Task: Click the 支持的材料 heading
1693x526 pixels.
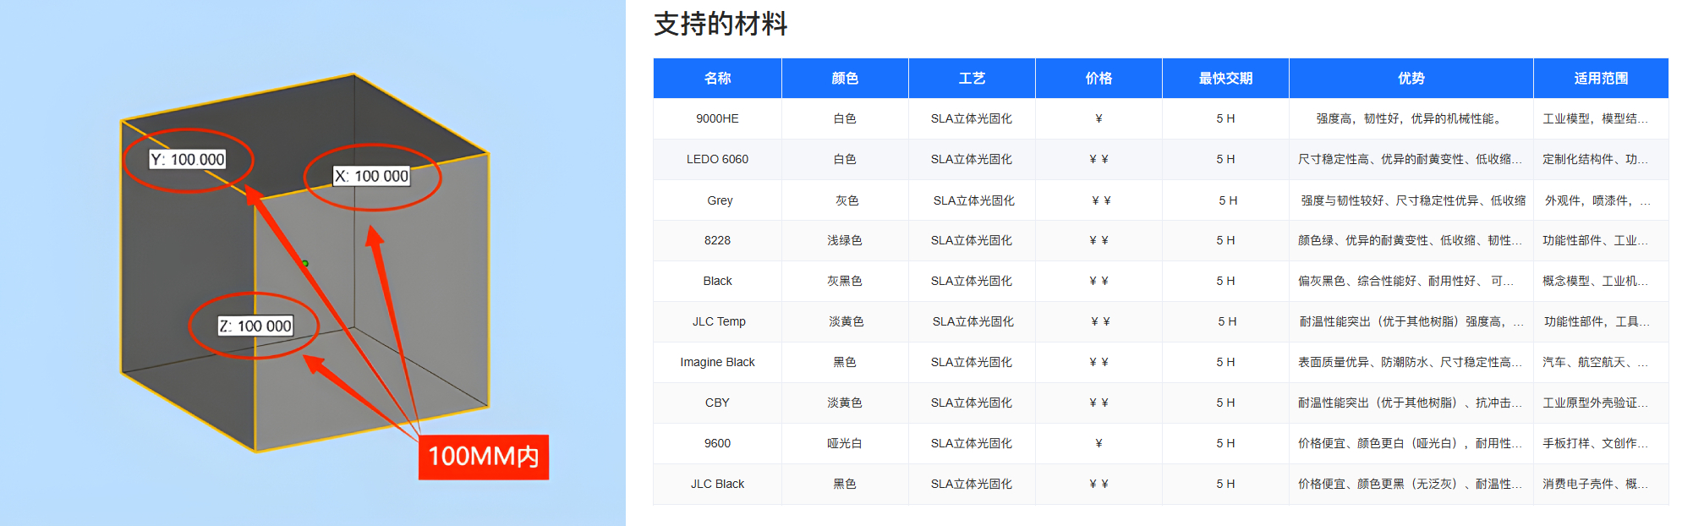Action: click(720, 24)
